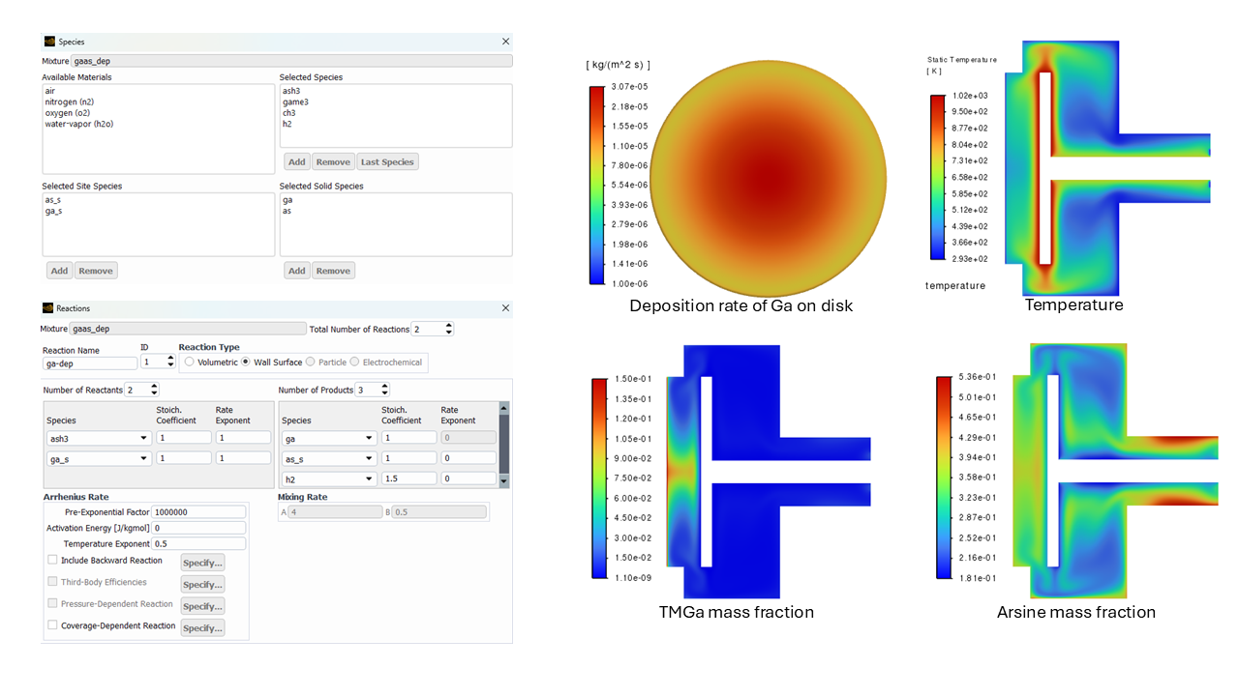Screen dimensions: 1239x696
Task: Click the Last Species button
Action: 387,162
